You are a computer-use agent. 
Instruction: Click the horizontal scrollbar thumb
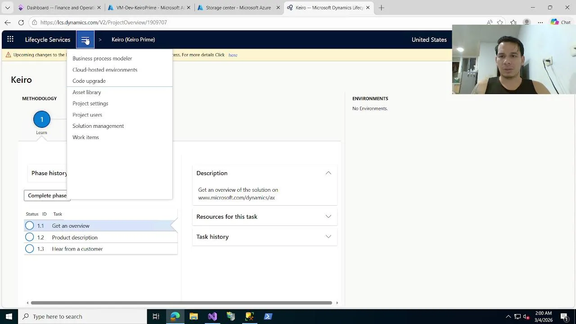181,303
